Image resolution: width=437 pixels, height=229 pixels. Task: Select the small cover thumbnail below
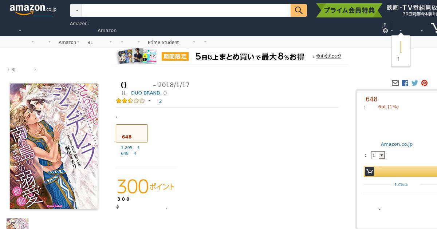(17, 224)
